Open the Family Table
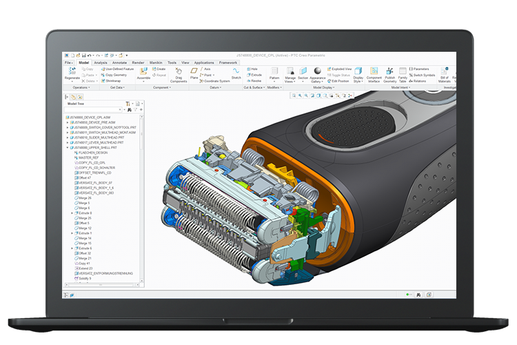The image size is (517, 345). pyautogui.click(x=402, y=72)
